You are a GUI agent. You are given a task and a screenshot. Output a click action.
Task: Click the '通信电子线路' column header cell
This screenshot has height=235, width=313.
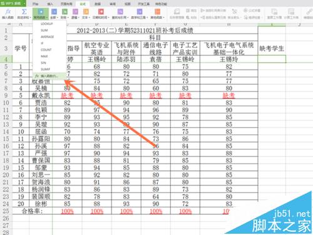click(156, 48)
